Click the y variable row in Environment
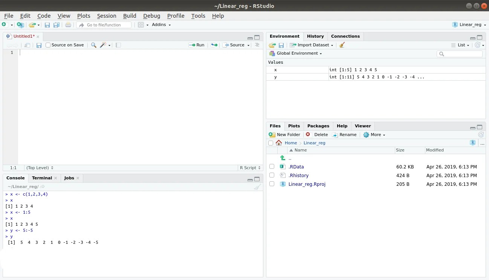 click(x=376, y=77)
